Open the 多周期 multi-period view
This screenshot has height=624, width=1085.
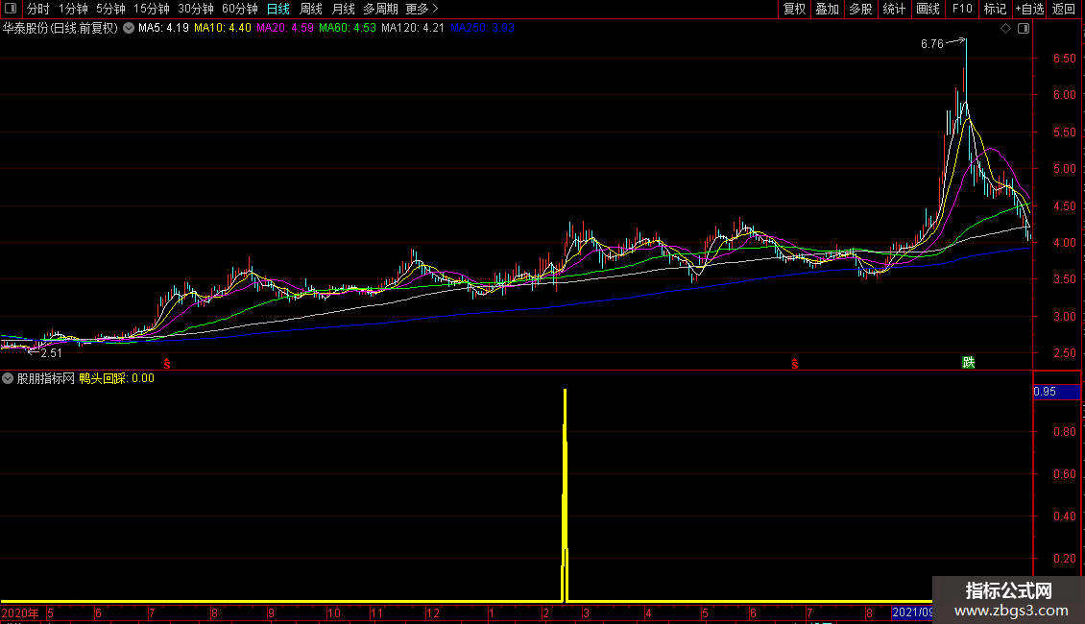click(380, 9)
